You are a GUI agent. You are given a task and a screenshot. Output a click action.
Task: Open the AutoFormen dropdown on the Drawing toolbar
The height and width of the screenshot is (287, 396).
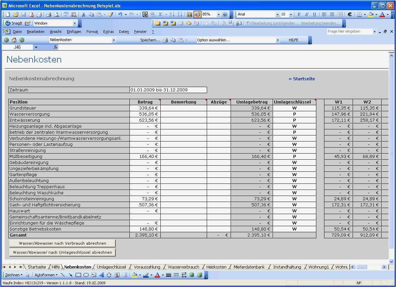pos(46,275)
